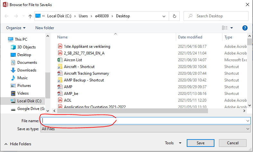
Task: Click the PDF icon of AOL
Action: point(60,100)
